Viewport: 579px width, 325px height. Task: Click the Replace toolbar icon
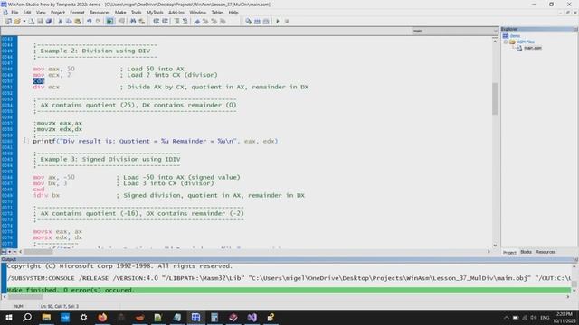pyautogui.click(x=142, y=22)
